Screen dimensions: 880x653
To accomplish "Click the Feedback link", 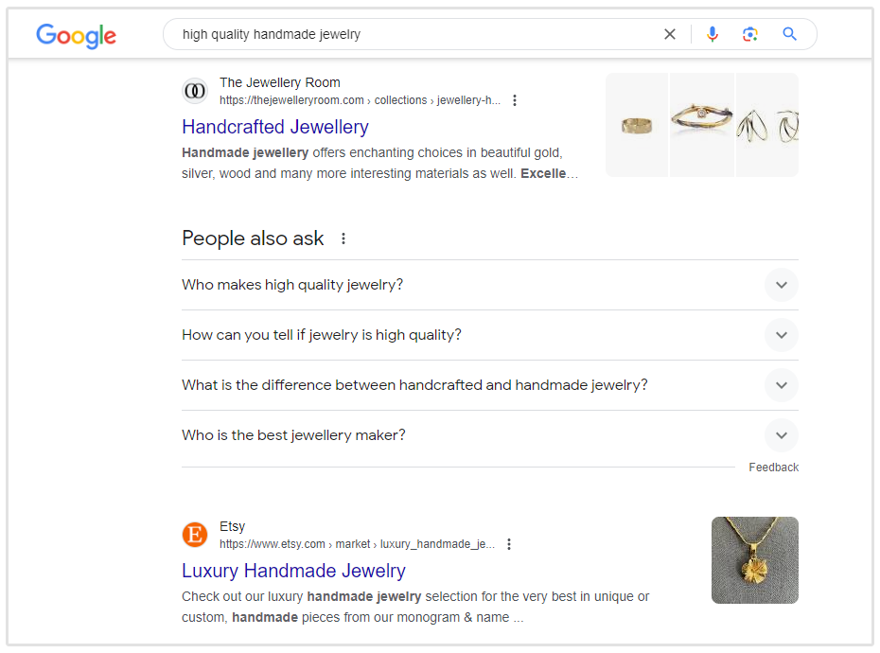I will pyautogui.click(x=773, y=468).
